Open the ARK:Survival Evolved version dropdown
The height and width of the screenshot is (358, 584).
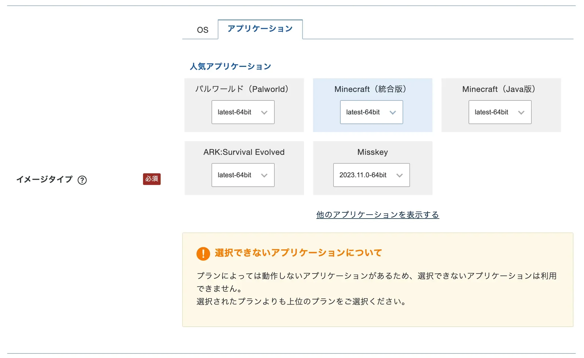point(243,175)
